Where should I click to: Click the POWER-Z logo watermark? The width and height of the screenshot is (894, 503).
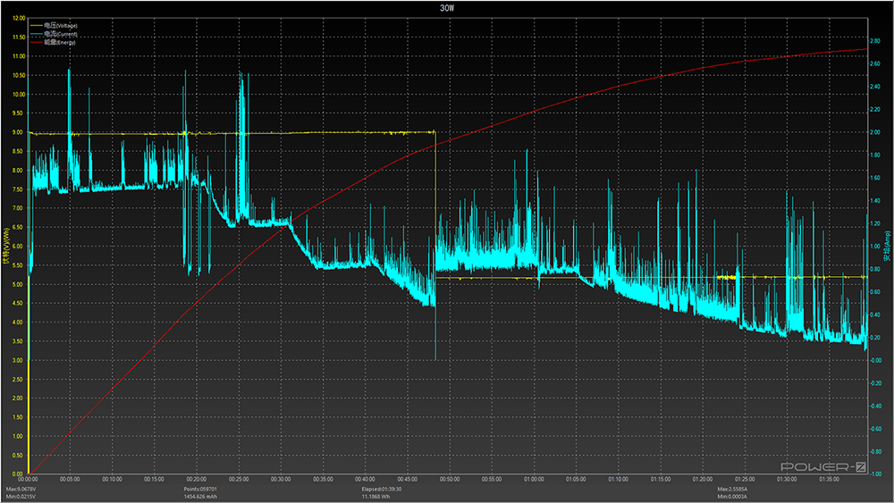point(823,467)
